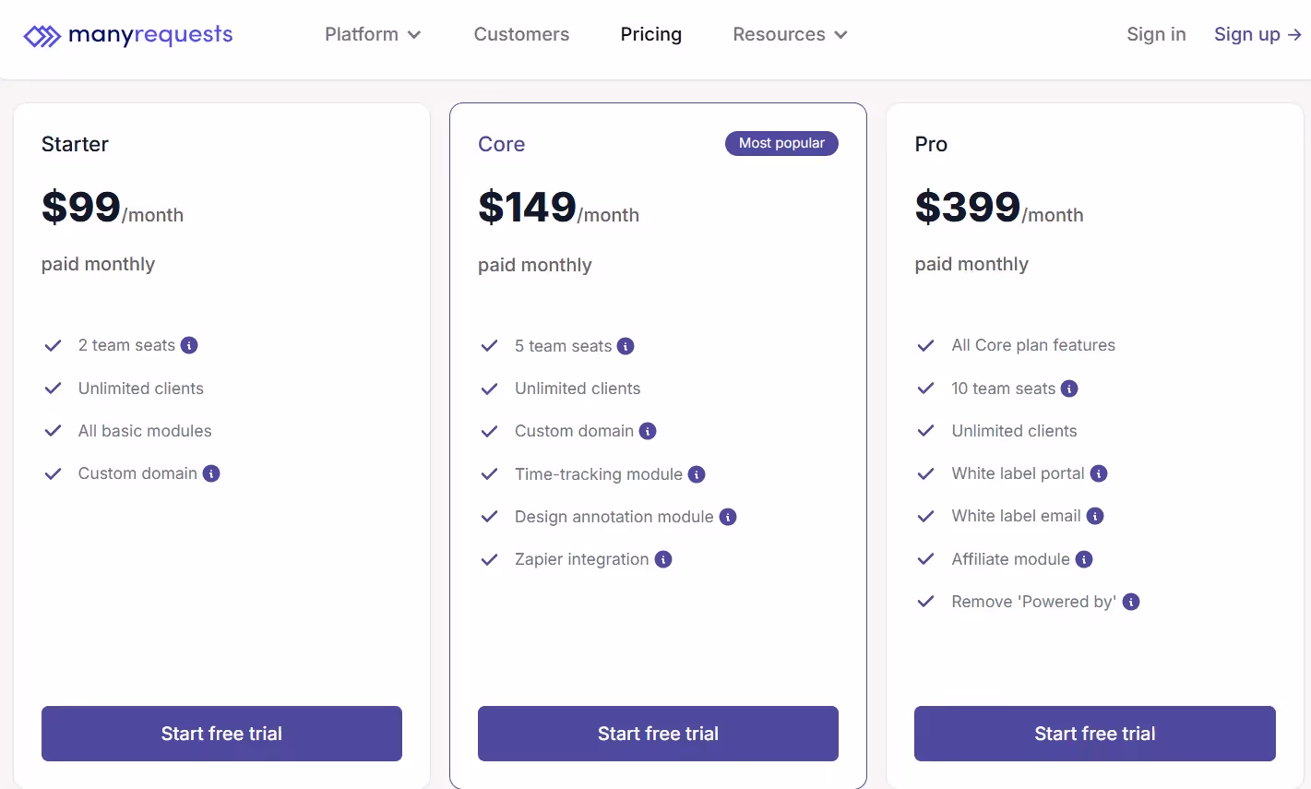Open Design annotation module info icon
This screenshot has width=1311, height=789.
728,517
